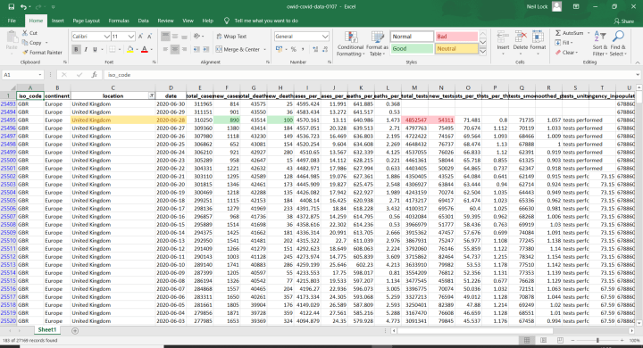Open Find & Select magnifier

617,44
